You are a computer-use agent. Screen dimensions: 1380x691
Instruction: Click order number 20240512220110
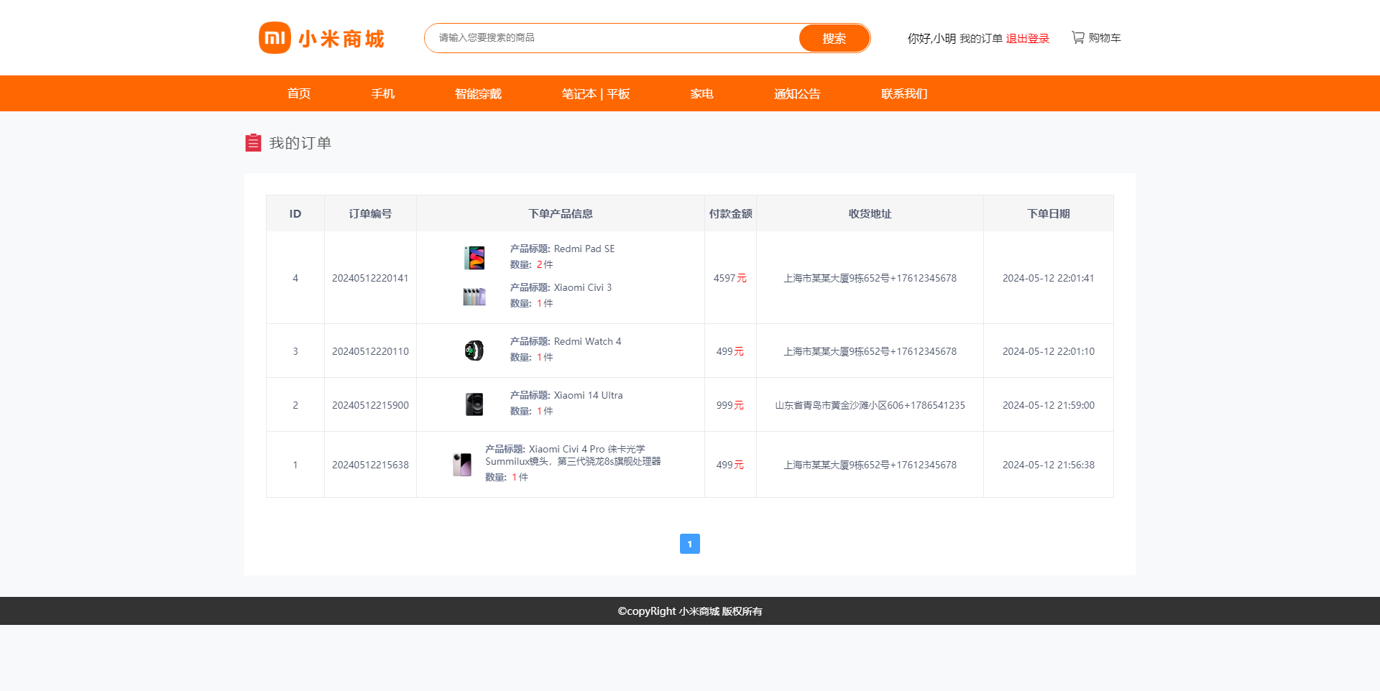pyautogui.click(x=370, y=351)
